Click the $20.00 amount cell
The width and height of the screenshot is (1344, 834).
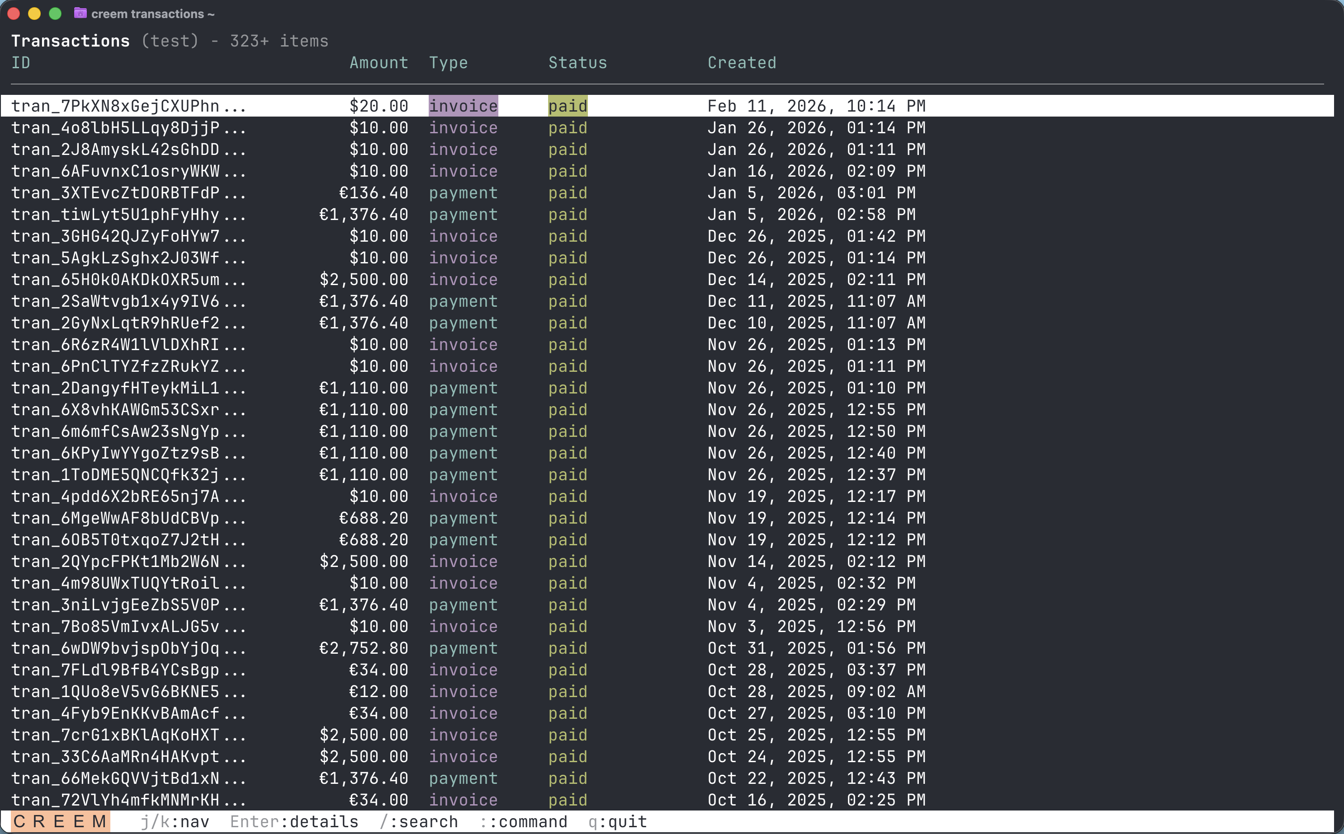click(x=379, y=106)
